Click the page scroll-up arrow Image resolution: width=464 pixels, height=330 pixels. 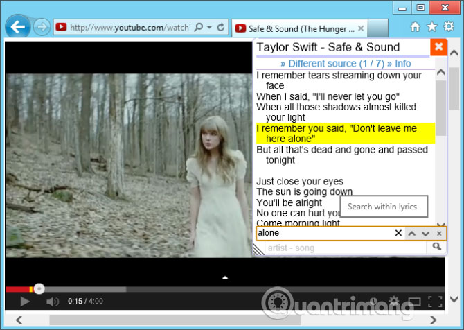454,53
